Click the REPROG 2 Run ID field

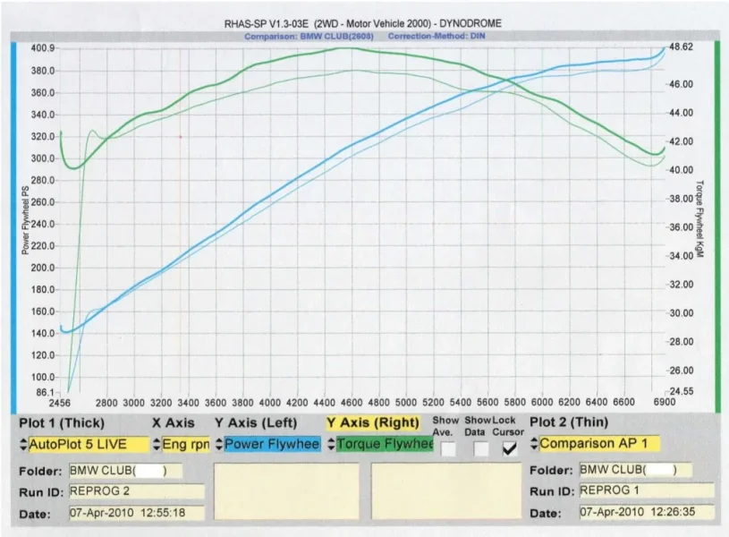(137, 491)
